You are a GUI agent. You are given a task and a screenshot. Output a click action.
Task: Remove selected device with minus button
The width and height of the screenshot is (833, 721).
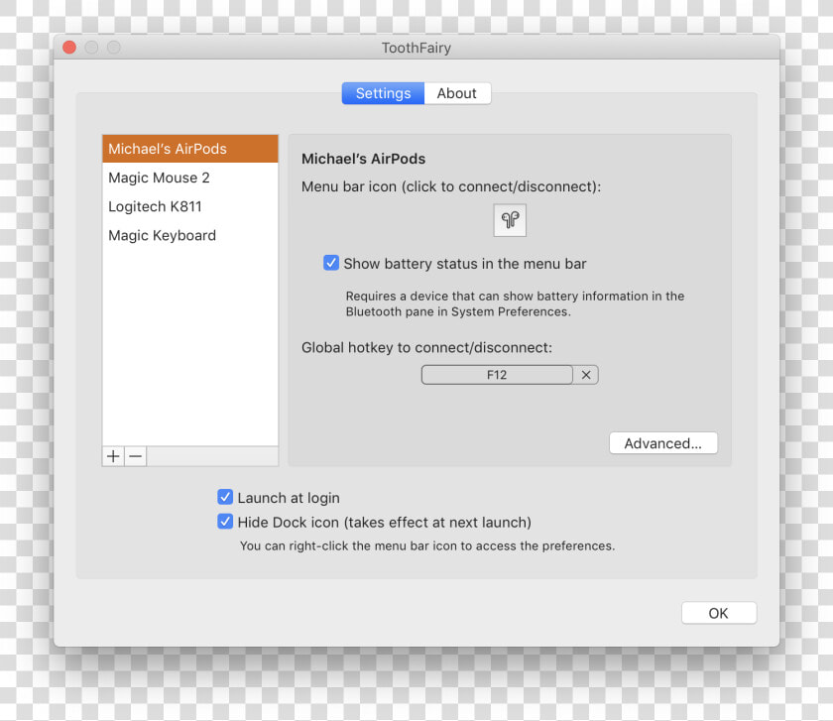click(136, 456)
